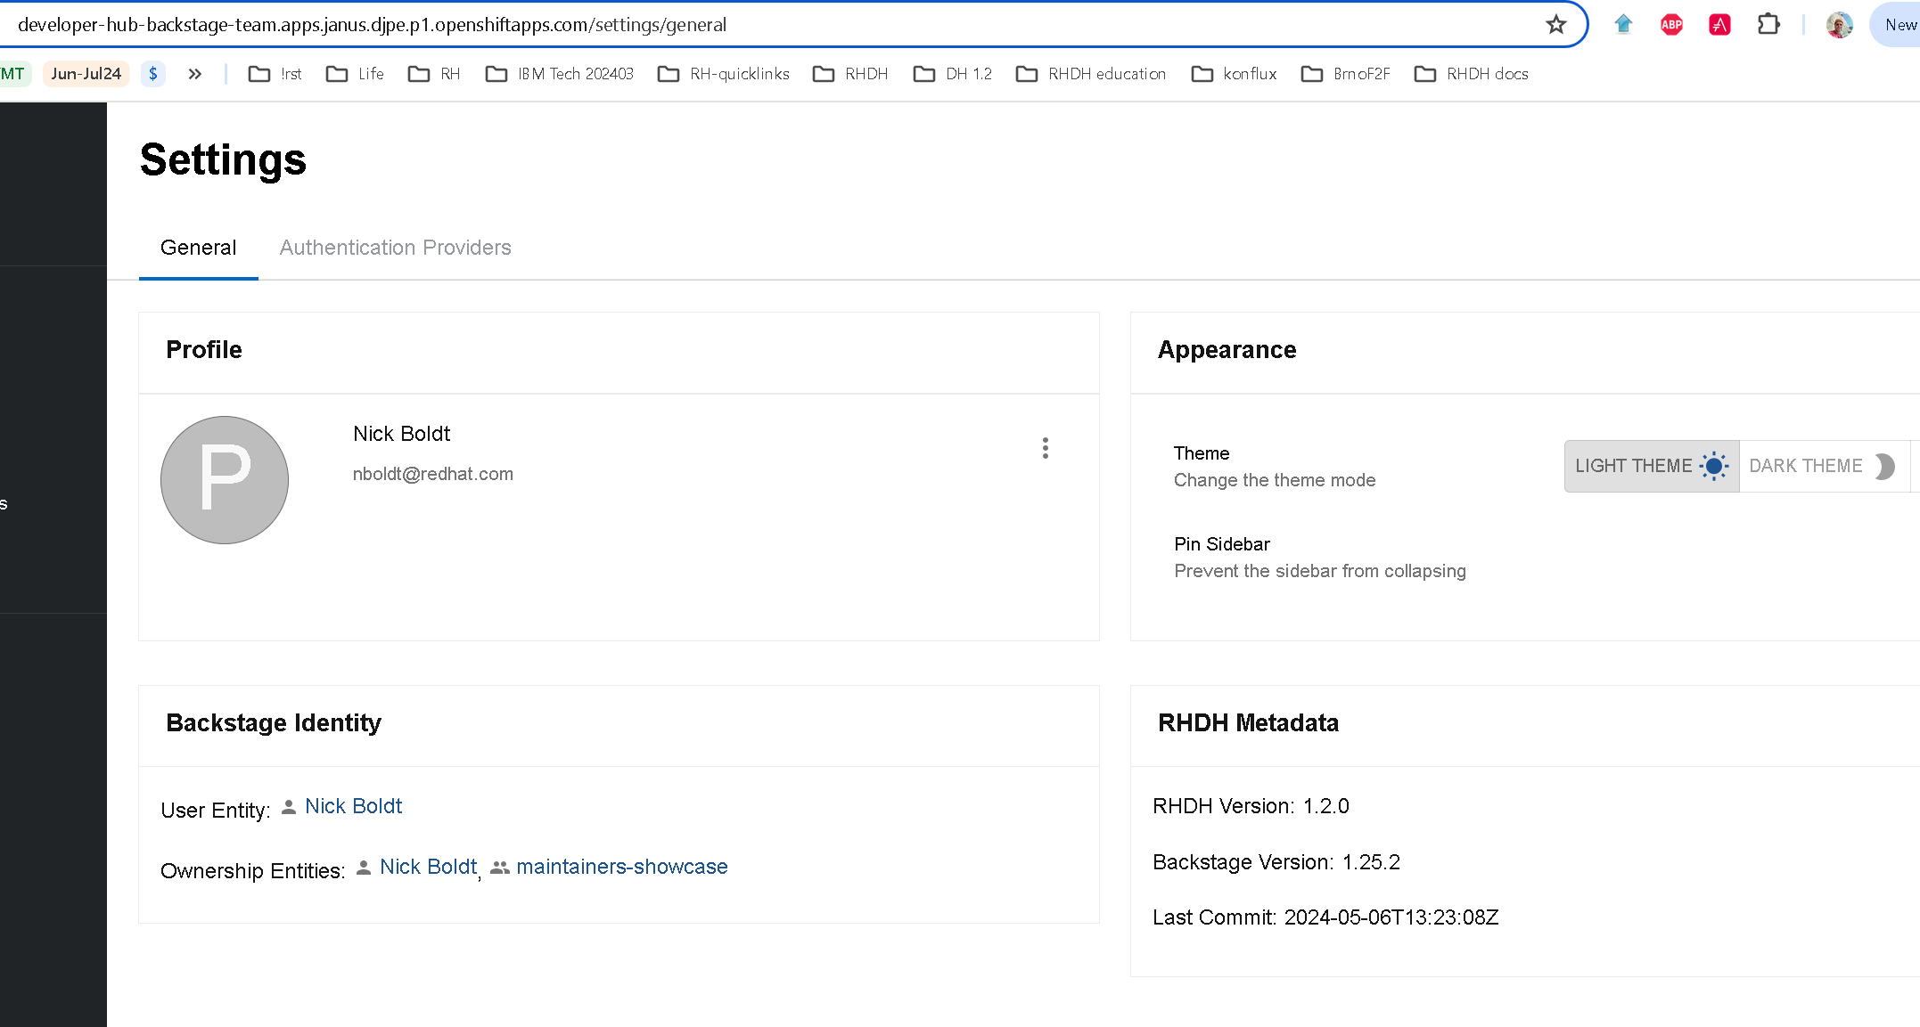Click the Chrome profile avatar

pyautogui.click(x=1839, y=25)
